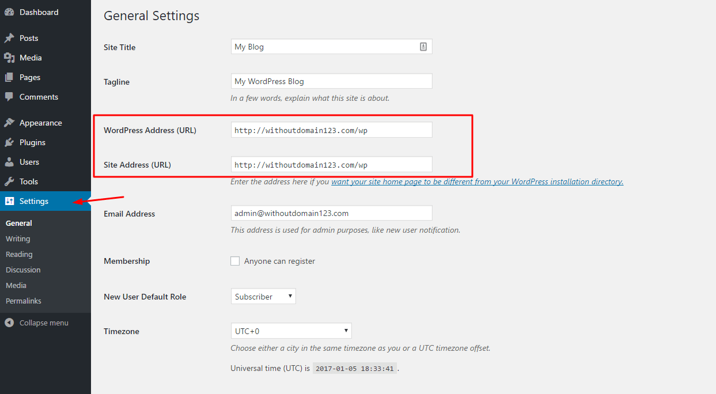This screenshot has height=394, width=716.
Task: Click the home page installation directory link
Action: coord(477,181)
